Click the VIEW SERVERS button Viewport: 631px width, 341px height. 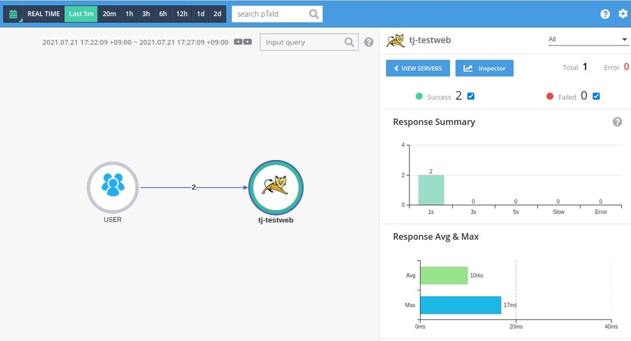(x=417, y=68)
